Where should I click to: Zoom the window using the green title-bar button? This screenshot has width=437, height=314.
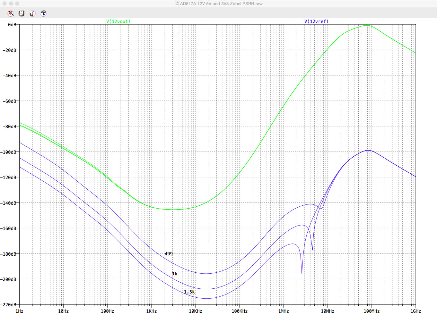point(17,4)
